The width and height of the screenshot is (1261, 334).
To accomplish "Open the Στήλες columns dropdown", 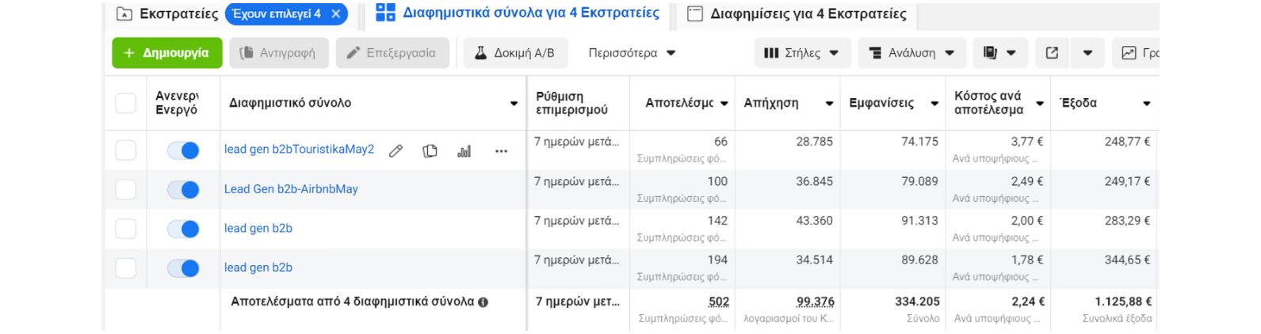I will pyautogui.click(x=802, y=53).
